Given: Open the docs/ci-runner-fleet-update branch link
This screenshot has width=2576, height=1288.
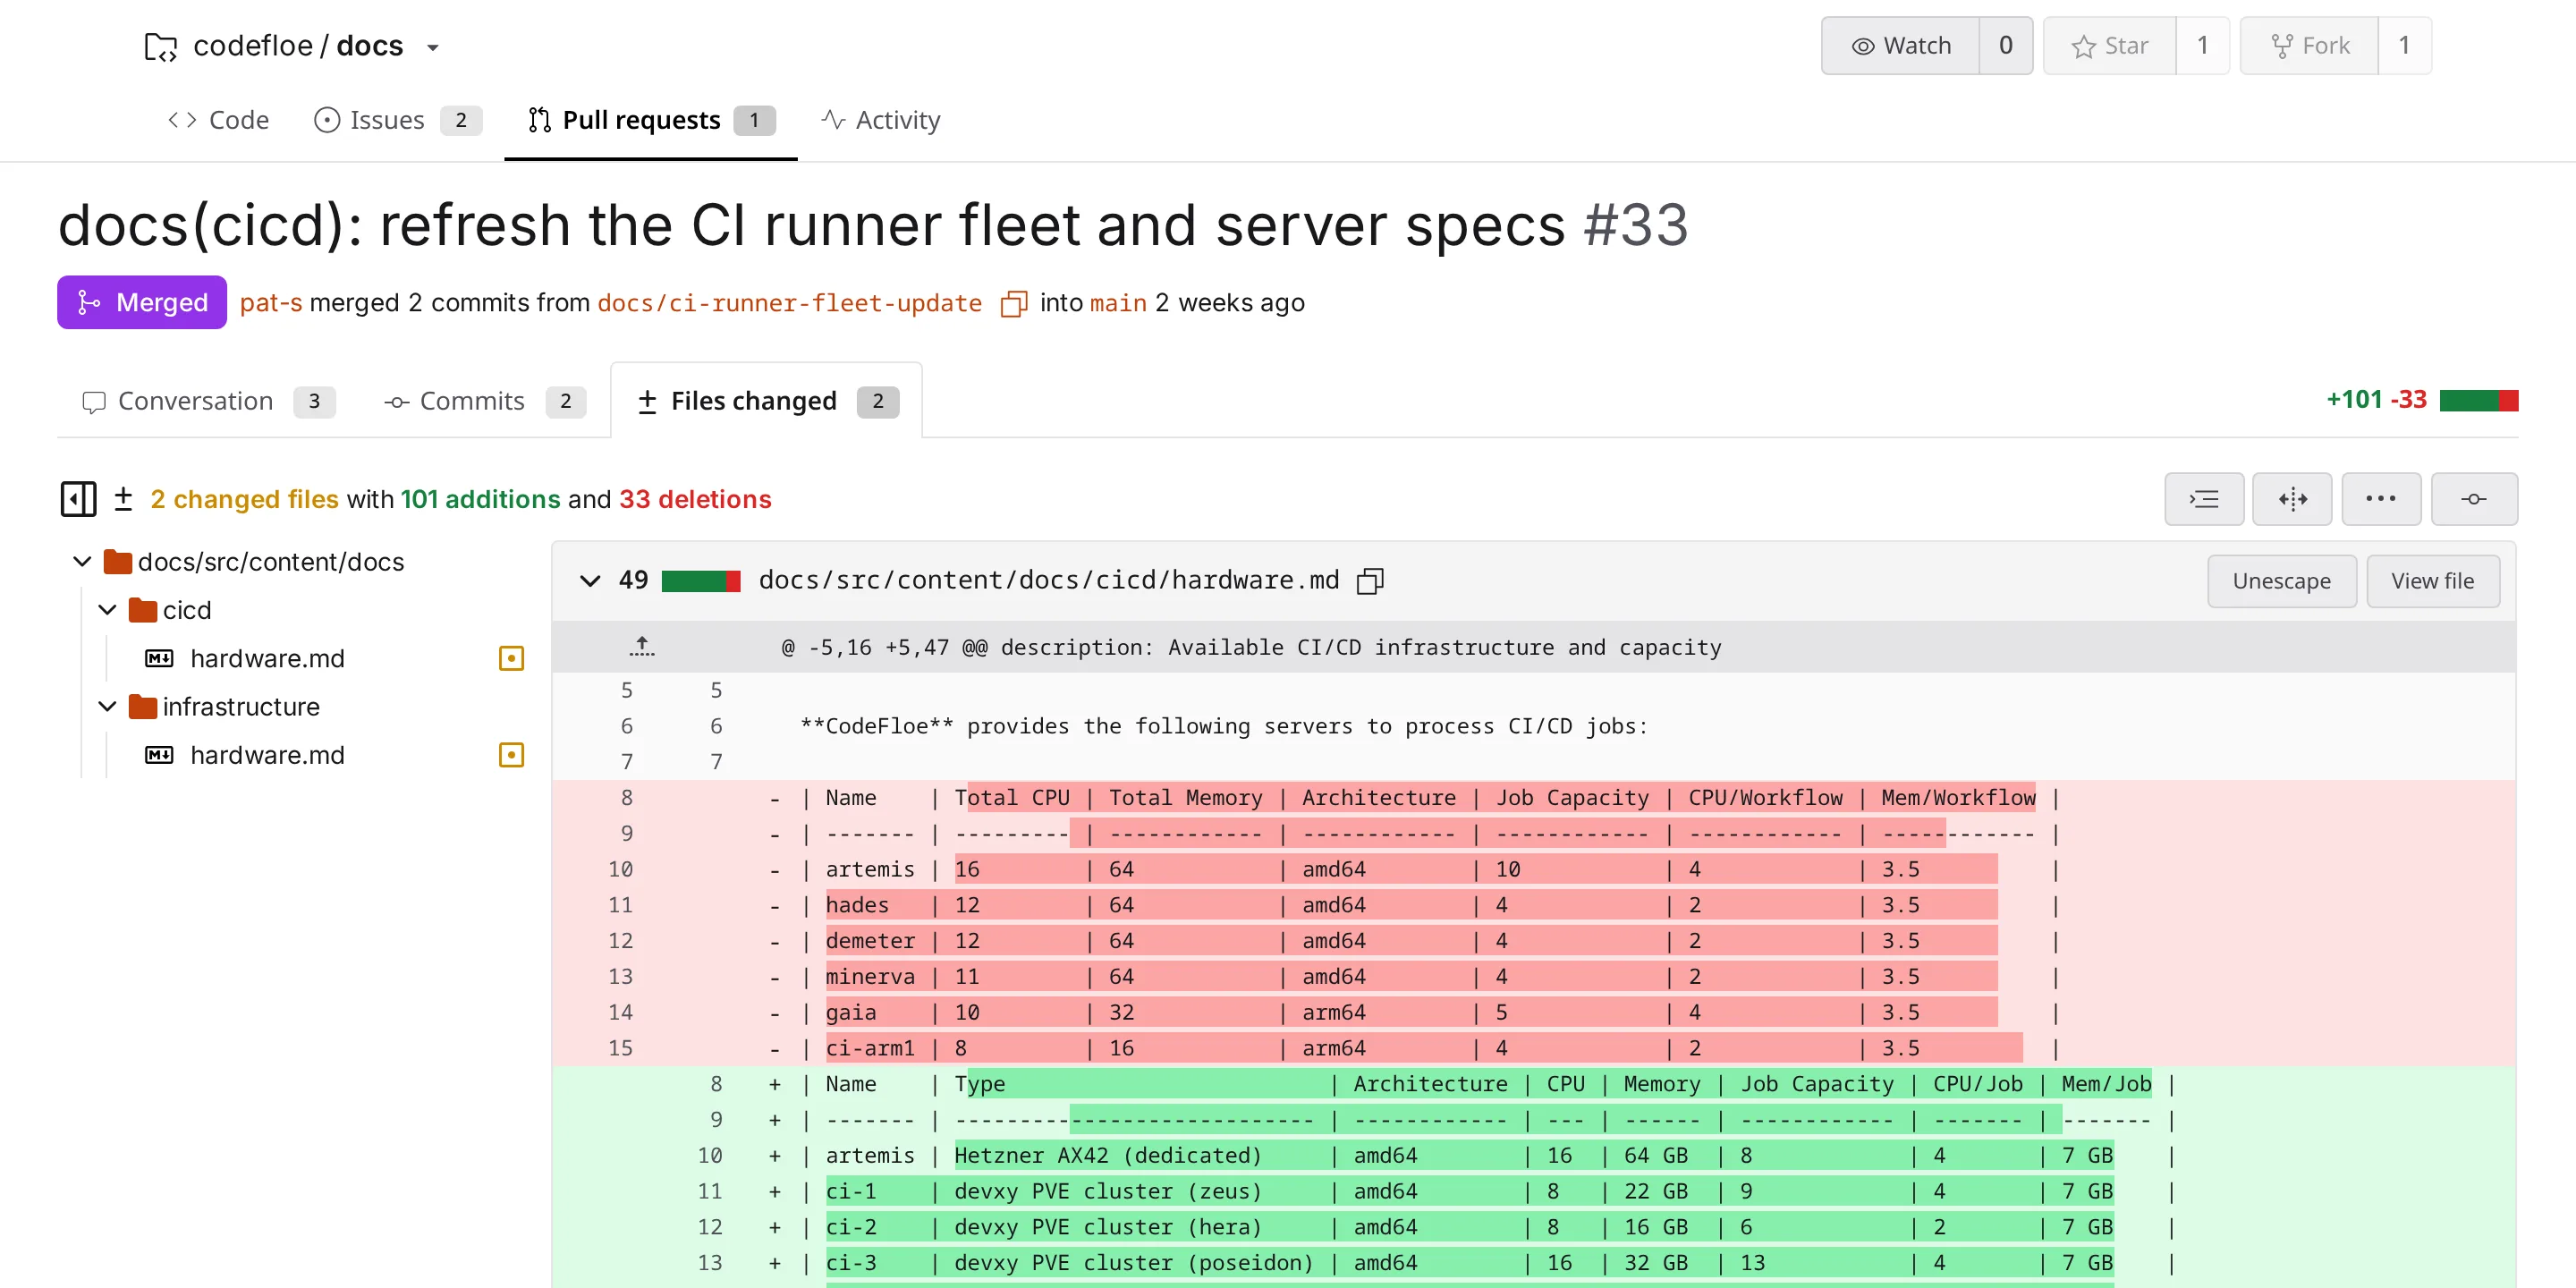Looking at the screenshot, I should pos(790,303).
